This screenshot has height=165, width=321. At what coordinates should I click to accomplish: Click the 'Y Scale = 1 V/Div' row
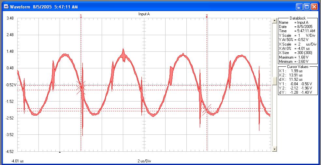[297, 35]
